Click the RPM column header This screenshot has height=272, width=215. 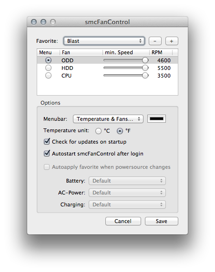tap(161, 52)
